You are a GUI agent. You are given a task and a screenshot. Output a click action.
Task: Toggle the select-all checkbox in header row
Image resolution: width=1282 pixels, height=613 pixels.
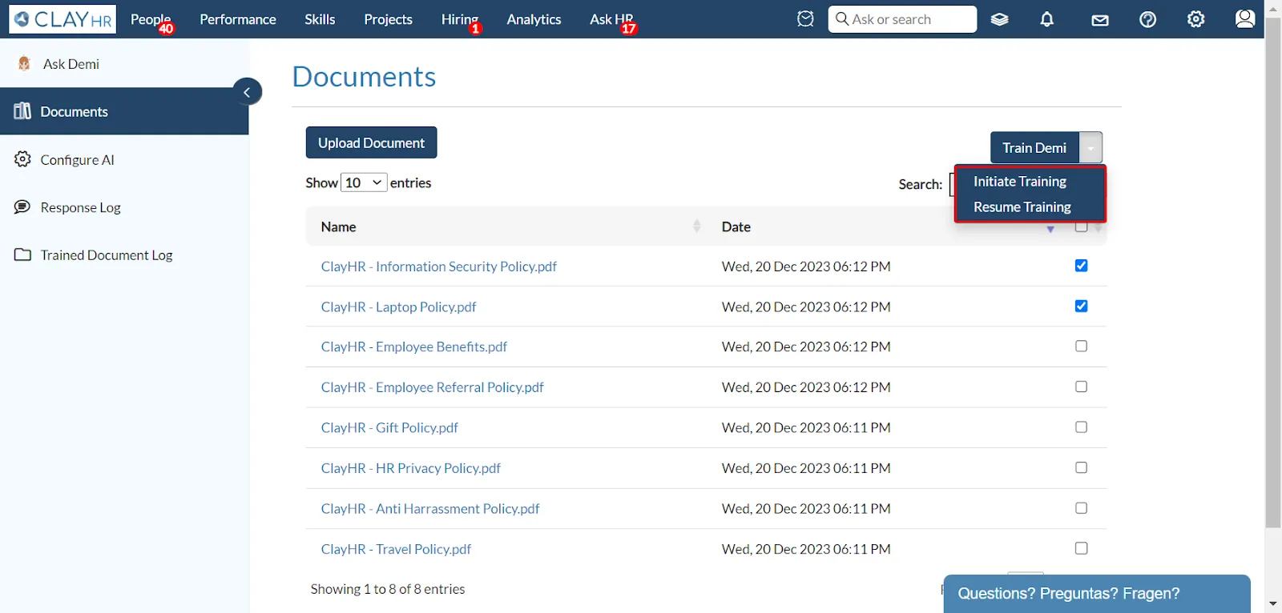click(x=1081, y=227)
